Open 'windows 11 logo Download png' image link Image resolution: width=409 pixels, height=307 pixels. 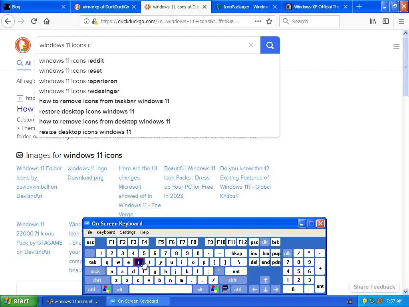[87, 173]
